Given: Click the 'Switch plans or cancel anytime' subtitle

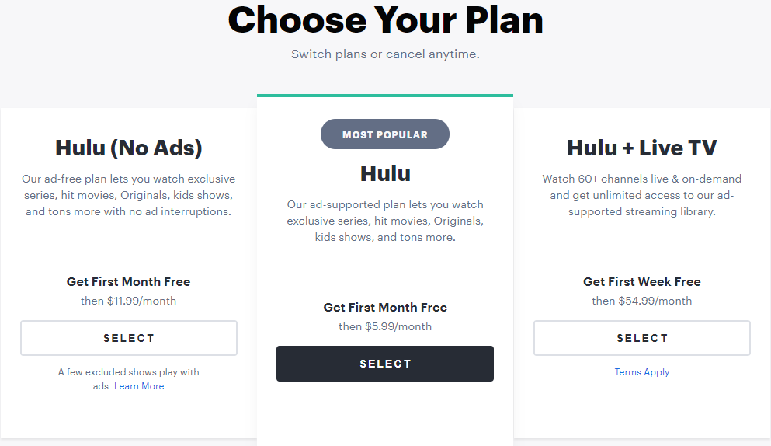Looking at the screenshot, I should [x=385, y=54].
